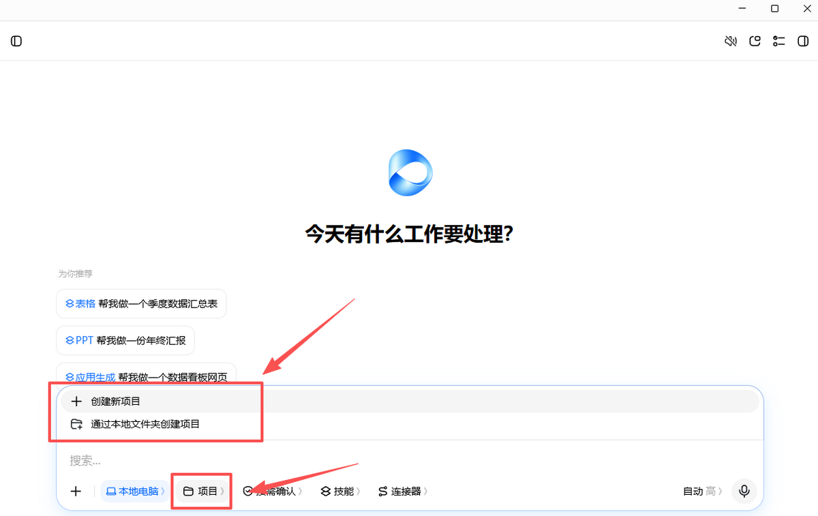Click suggestion 表格 帮我做一个季度数据汇总表
Image resolution: width=818 pixels, height=516 pixels.
pyautogui.click(x=141, y=303)
